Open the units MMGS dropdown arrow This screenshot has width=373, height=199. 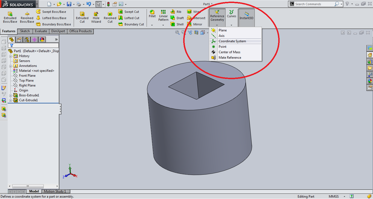[x=344, y=197]
